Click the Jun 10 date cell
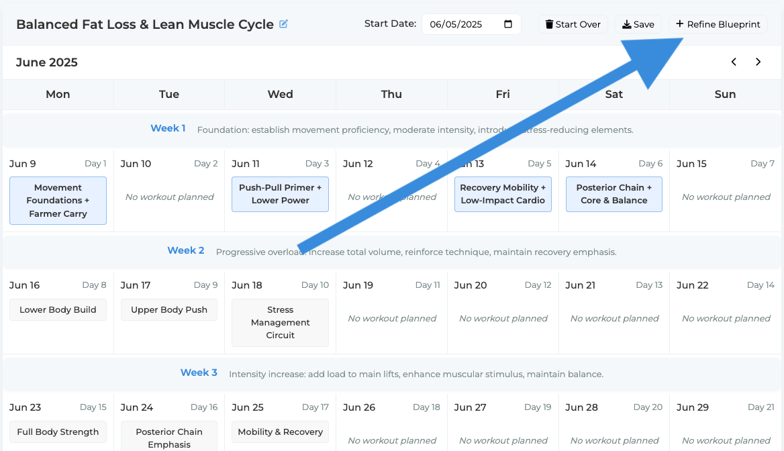784x451 pixels. click(x=169, y=190)
